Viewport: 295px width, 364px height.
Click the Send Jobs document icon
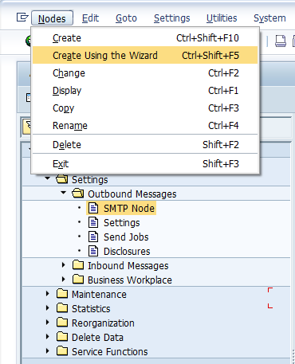[93, 237]
